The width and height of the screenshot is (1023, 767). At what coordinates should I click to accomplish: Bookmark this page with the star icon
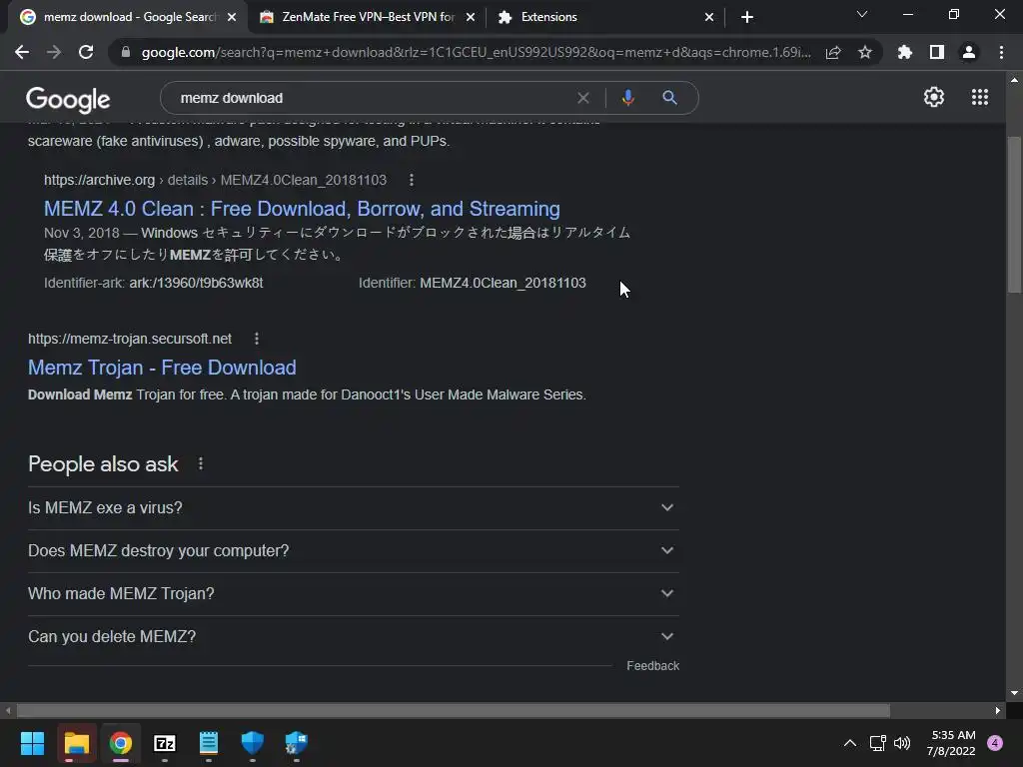(x=864, y=52)
